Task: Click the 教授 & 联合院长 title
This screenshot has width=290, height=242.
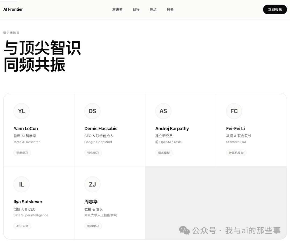Action: point(239,136)
